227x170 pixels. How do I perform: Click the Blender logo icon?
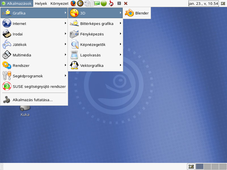[x=129, y=13]
